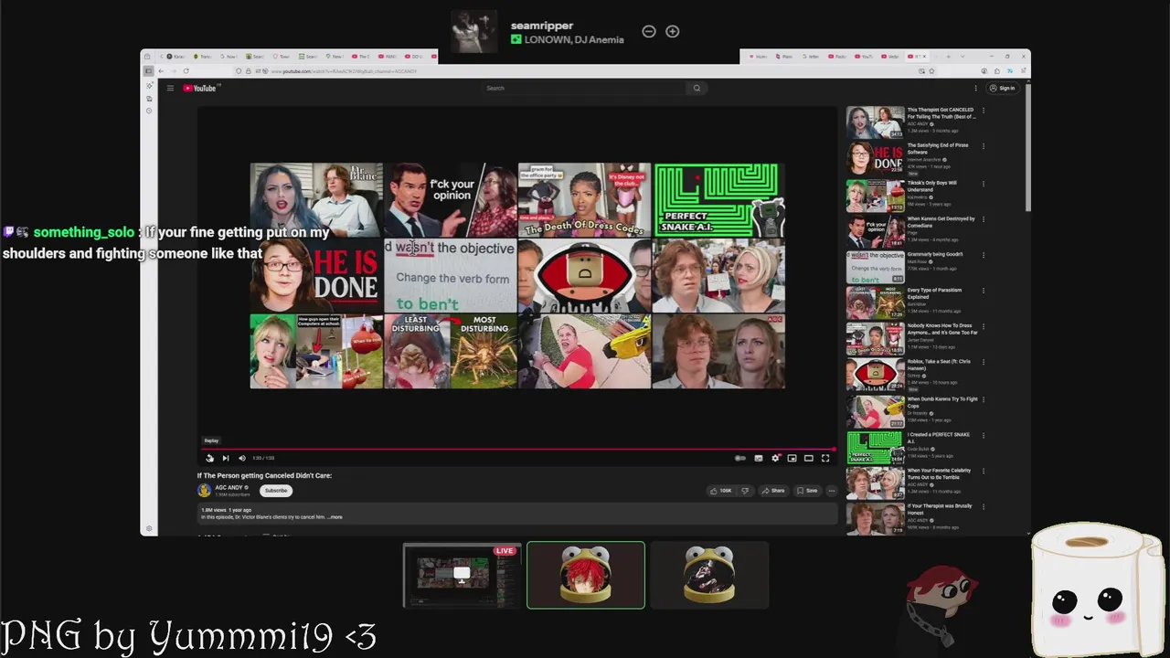Save the video to a playlist
Viewport: 1170px width, 658px height.
tap(807, 491)
